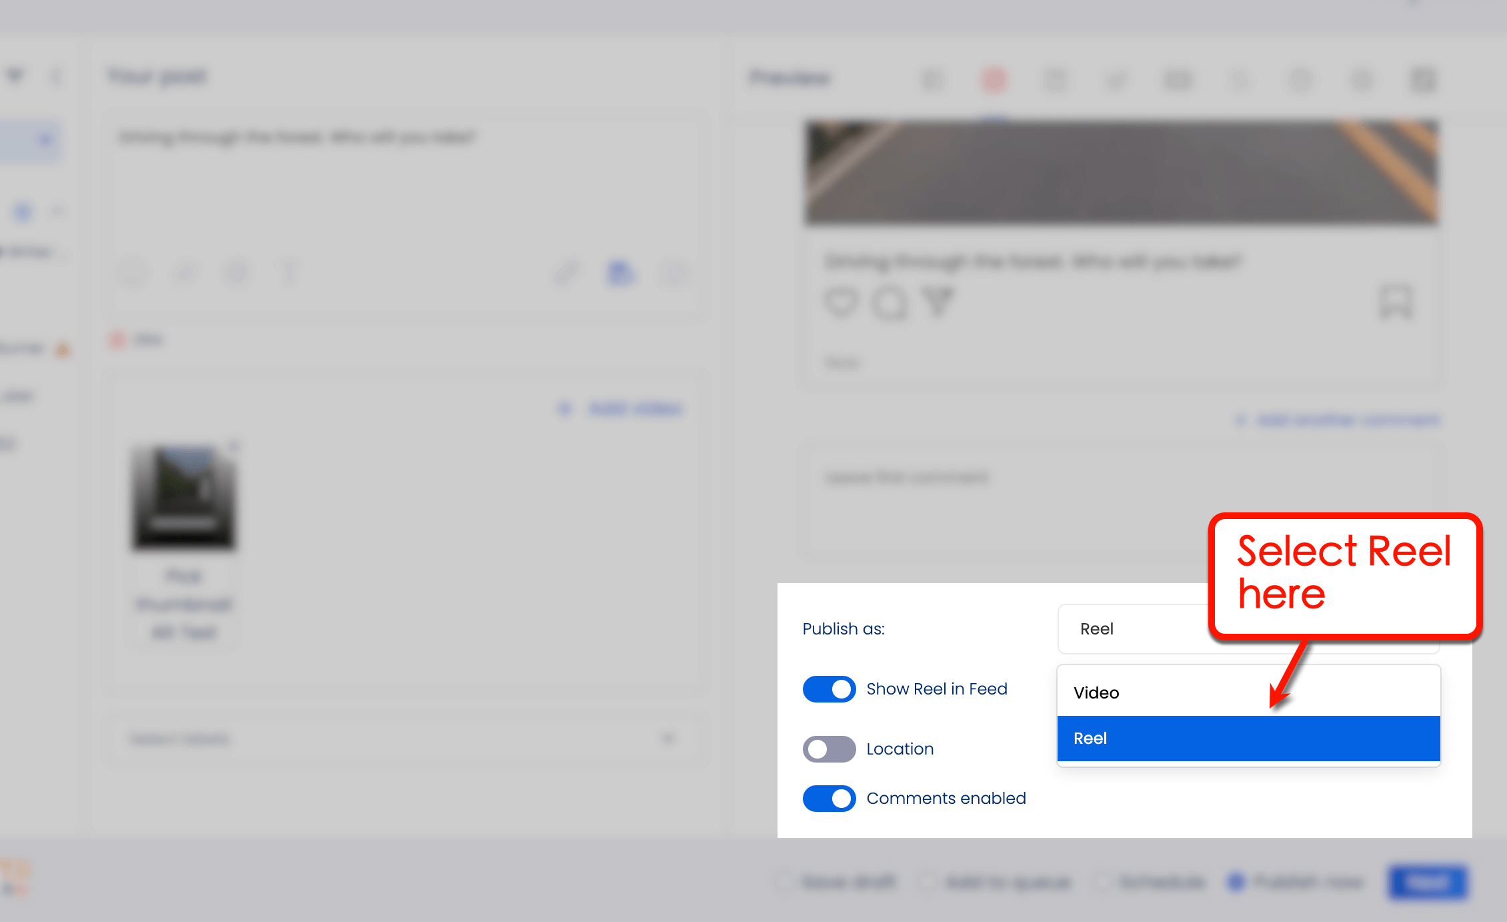
Task: Open comments via the speech bubble icon
Action: click(x=890, y=304)
